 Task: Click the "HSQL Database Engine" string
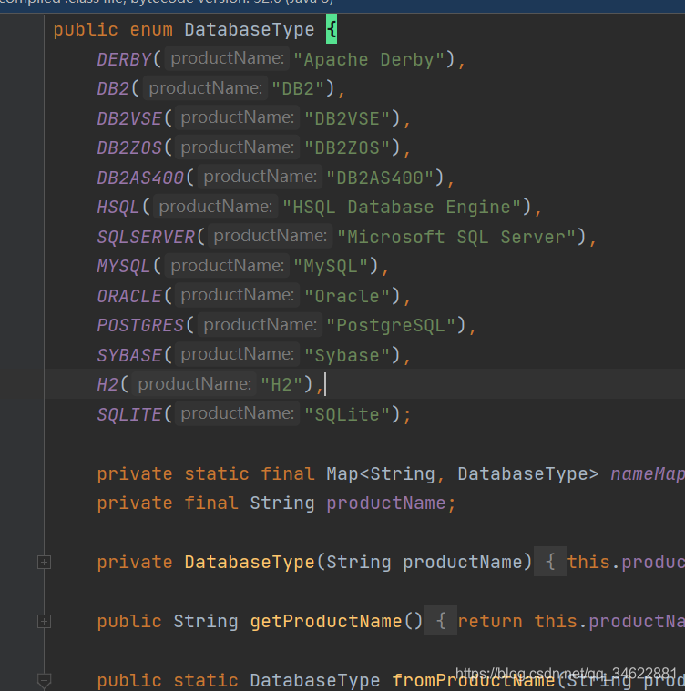[x=402, y=208]
